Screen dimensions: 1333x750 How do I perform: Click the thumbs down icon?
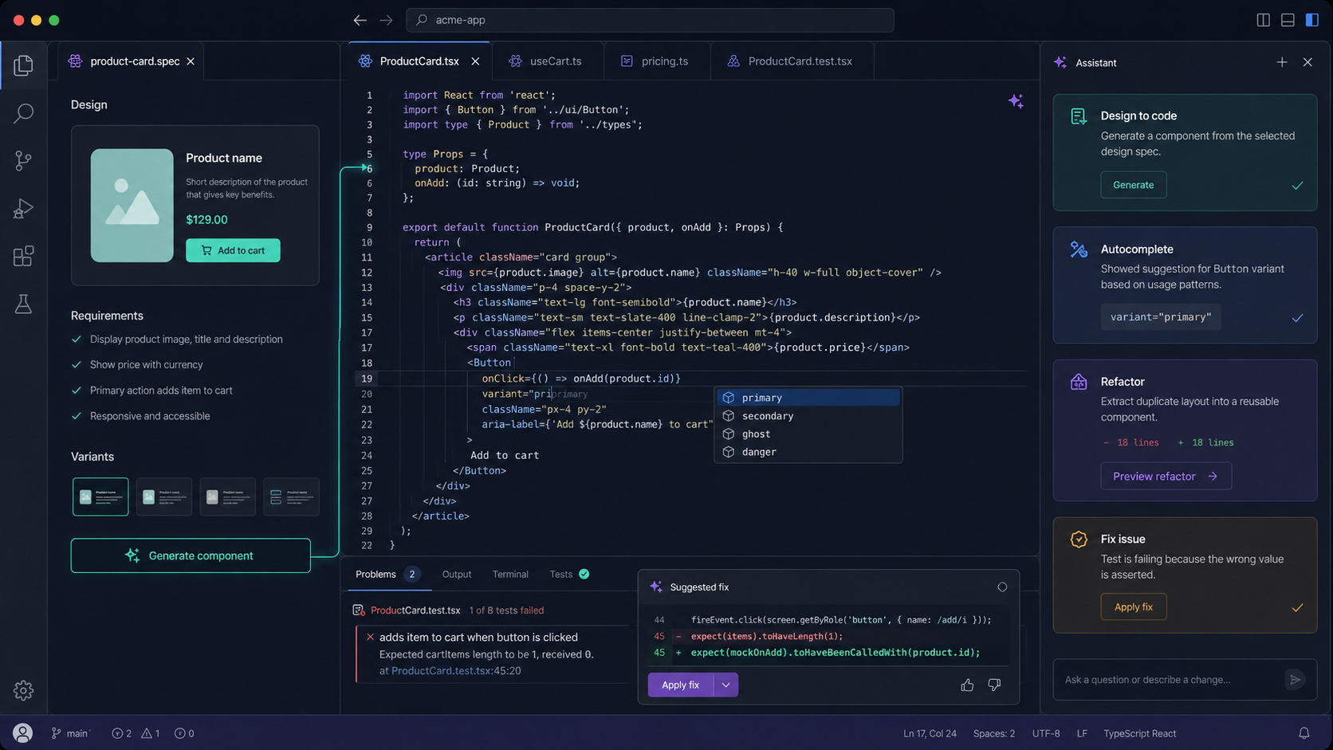994,685
